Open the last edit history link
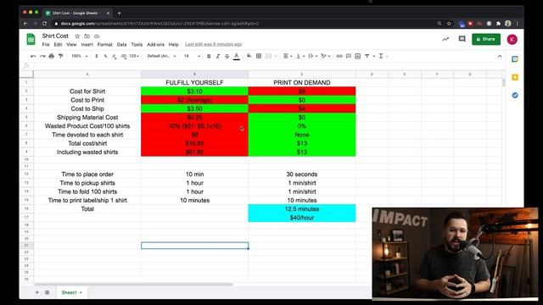This screenshot has height=305, width=543. (213, 45)
